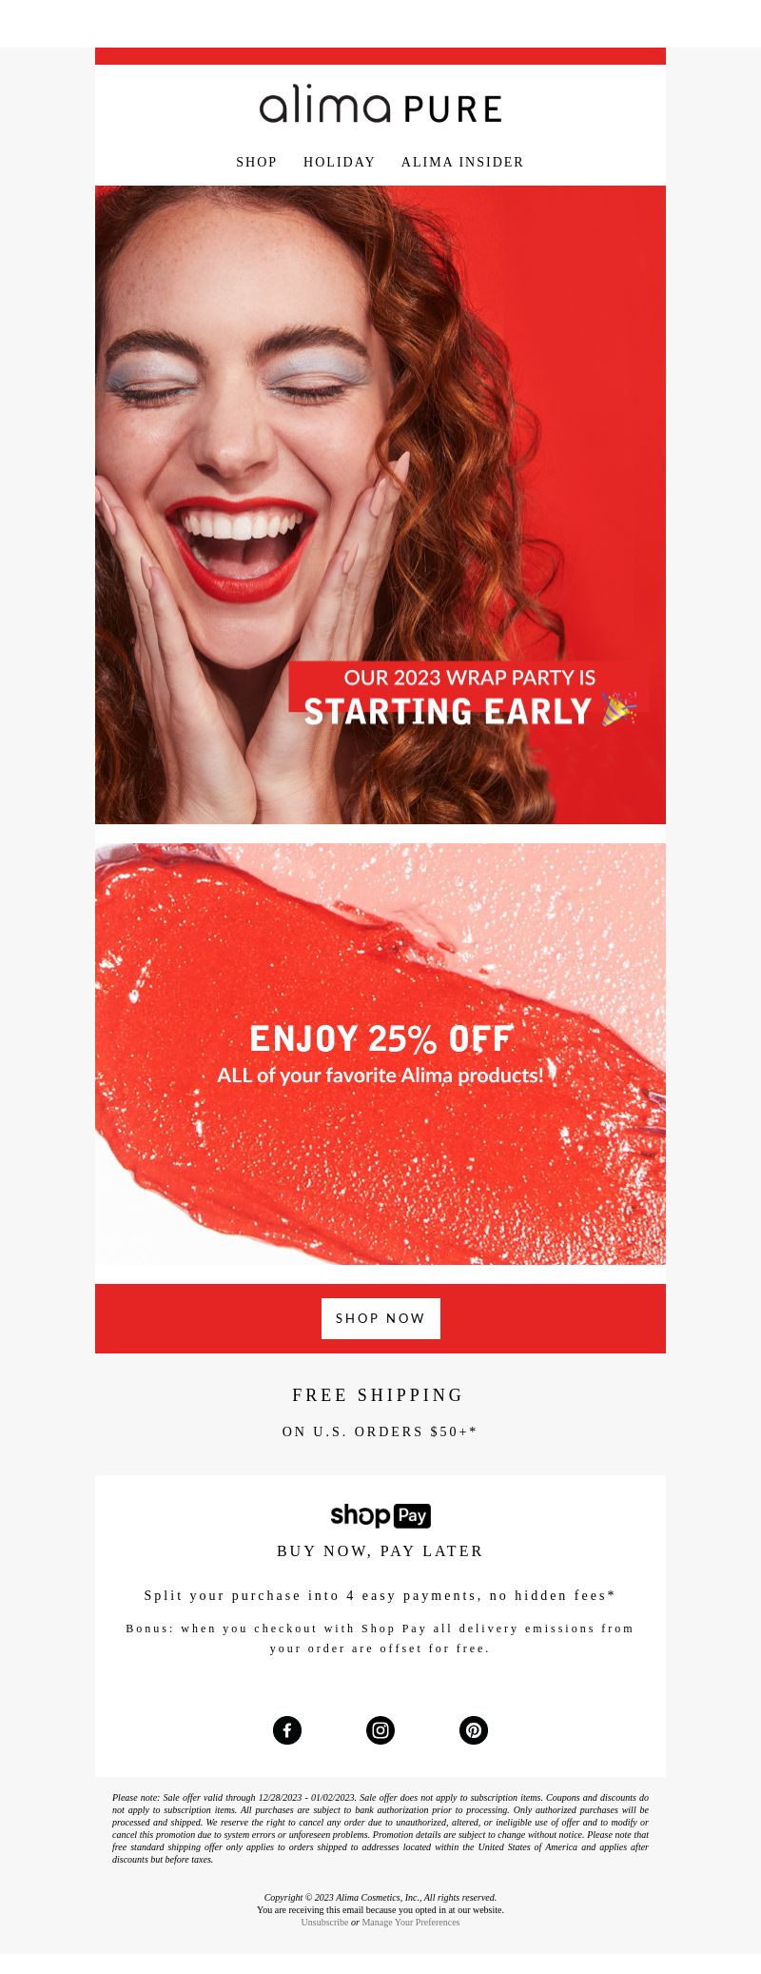The width and height of the screenshot is (761, 1974).
Task: Click the Shop Pay logo
Action: [x=380, y=1515]
